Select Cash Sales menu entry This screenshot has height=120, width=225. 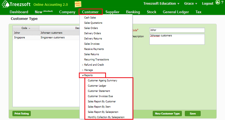pos(90,18)
